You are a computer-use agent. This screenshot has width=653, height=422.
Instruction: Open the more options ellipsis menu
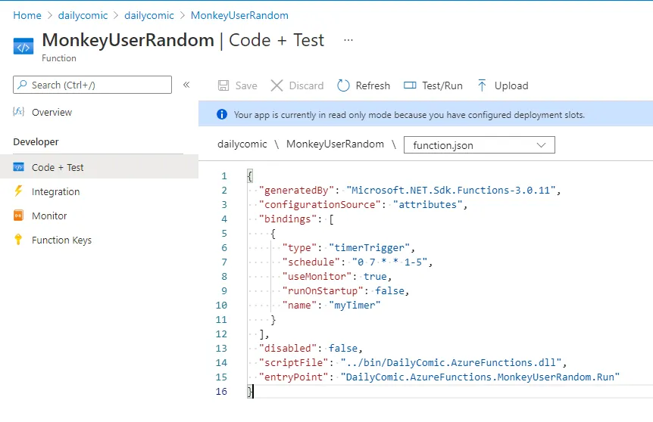pyautogui.click(x=348, y=40)
